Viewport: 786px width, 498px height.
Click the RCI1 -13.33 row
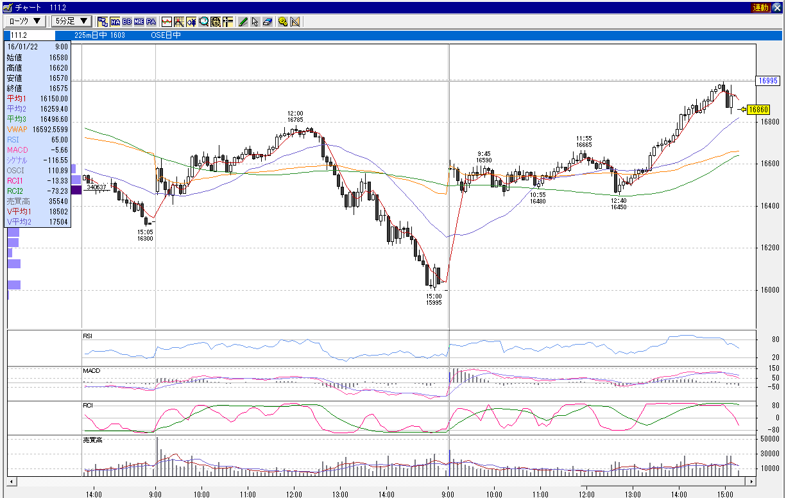[37, 181]
